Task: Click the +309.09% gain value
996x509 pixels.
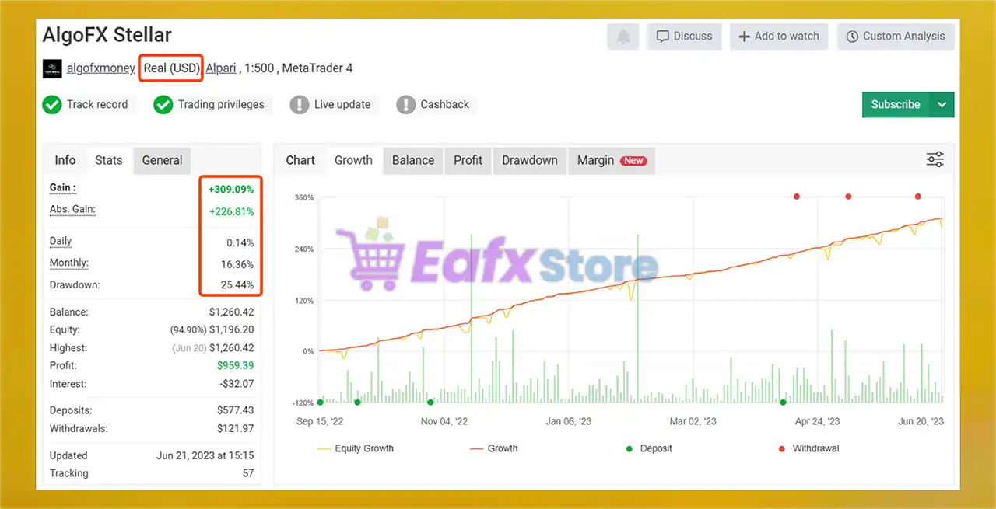Action: [230, 189]
